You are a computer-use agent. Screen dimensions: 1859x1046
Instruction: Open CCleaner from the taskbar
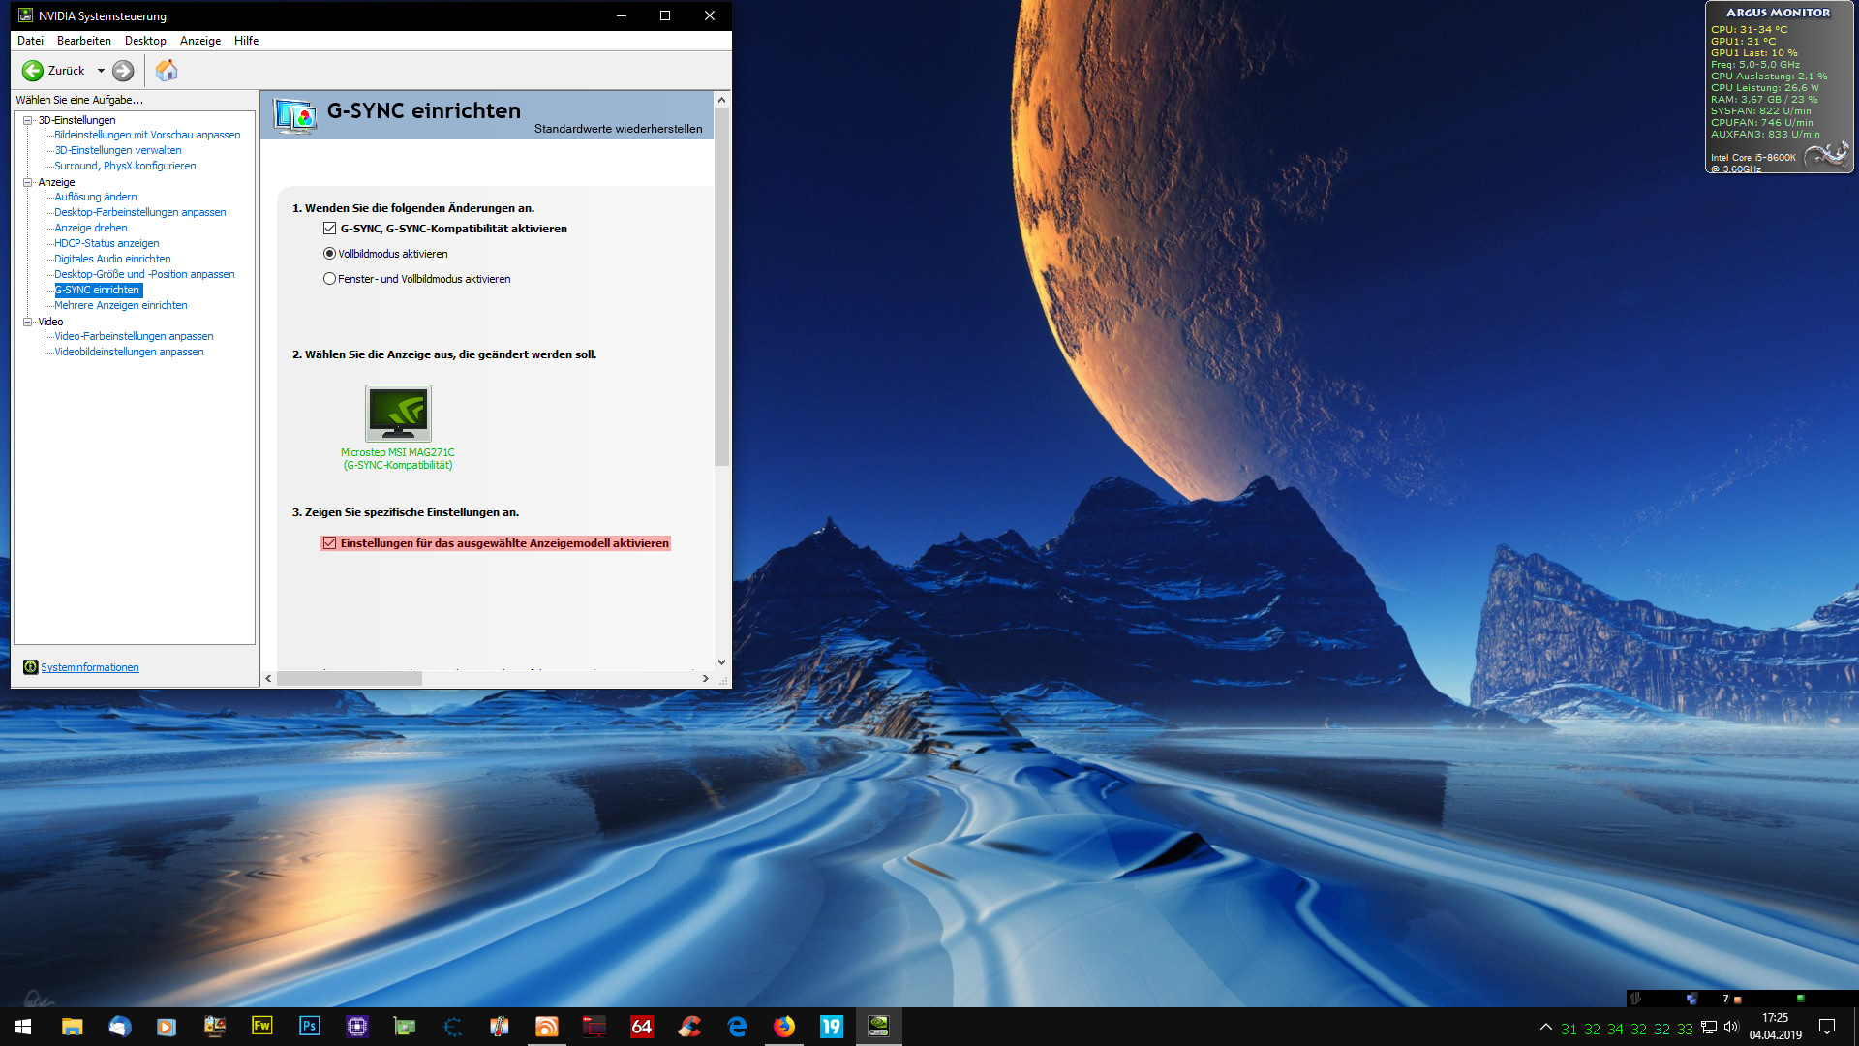pyautogui.click(x=689, y=1026)
